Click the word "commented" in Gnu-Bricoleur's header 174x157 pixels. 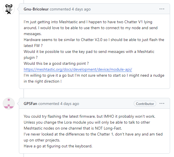[x=60, y=9]
